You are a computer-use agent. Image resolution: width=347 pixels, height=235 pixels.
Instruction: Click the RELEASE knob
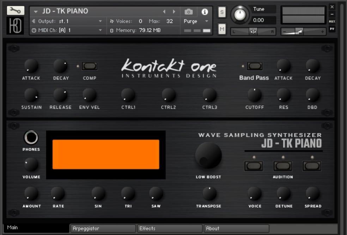point(60,95)
